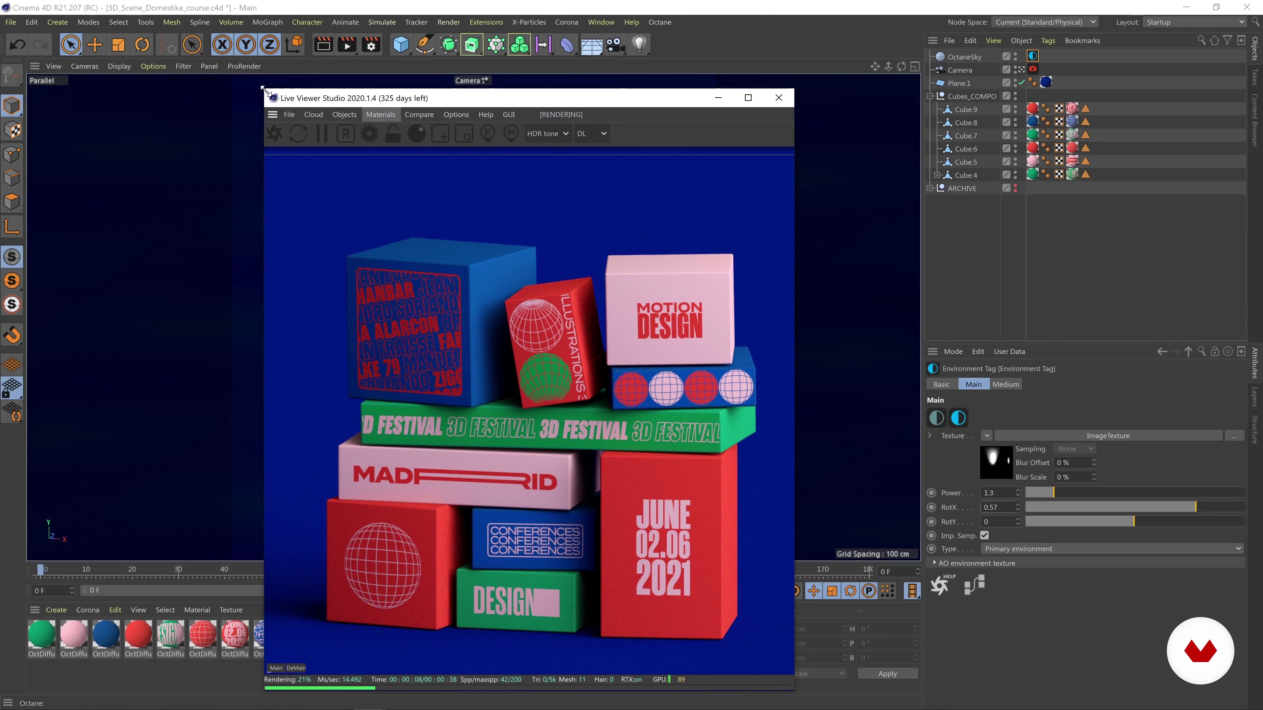The image size is (1263, 710).
Task: Click texture browse ellipsis button
Action: click(1234, 436)
